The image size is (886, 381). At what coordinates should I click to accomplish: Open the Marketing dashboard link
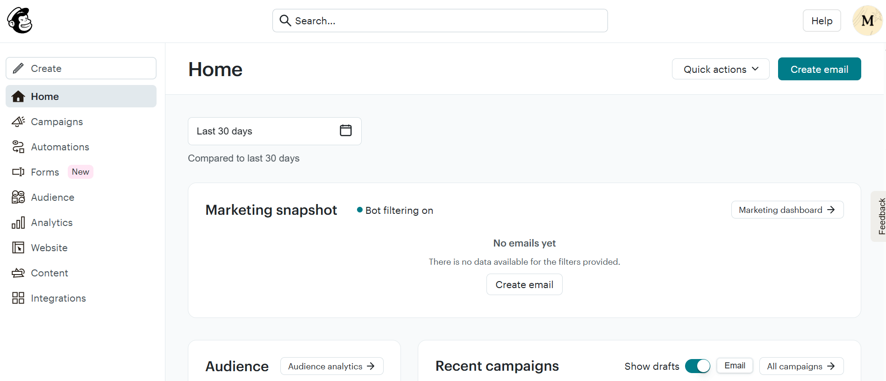(x=786, y=210)
